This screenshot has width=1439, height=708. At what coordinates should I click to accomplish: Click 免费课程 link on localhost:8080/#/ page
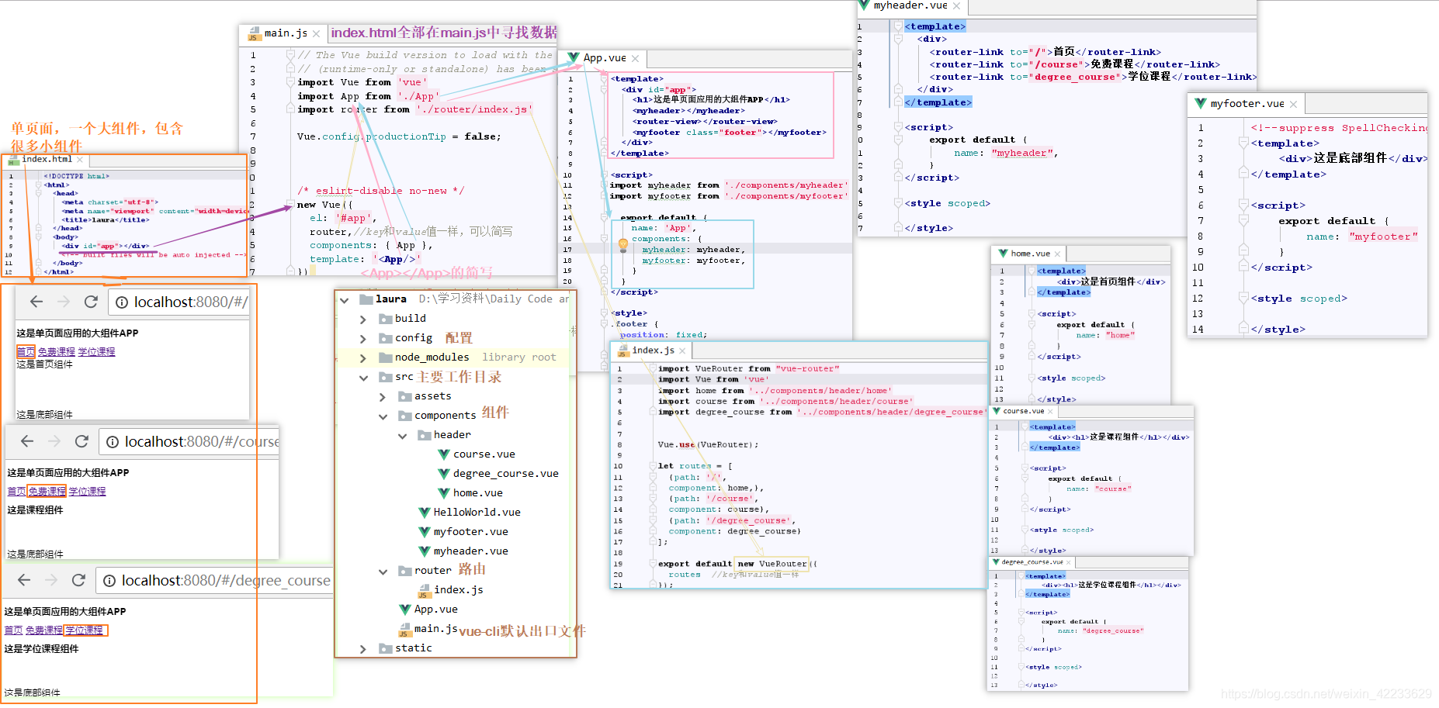[x=57, y=352]
